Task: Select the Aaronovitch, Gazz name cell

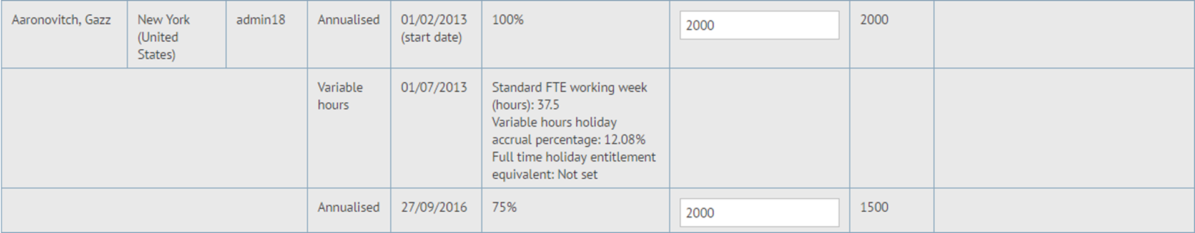Action: tap(64, 34)
